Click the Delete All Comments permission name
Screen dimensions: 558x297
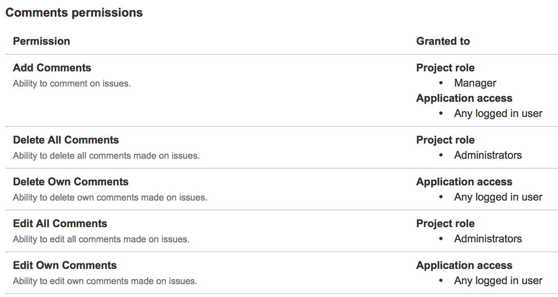(66, 140)
